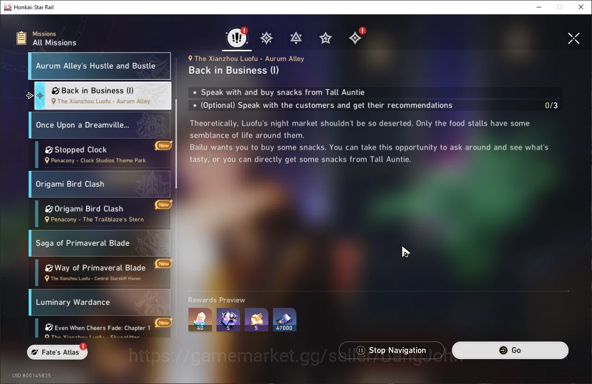592x384 pixels.
Task: Select Way of Primaveral Blade mission
Action: [x=103, y=273]
